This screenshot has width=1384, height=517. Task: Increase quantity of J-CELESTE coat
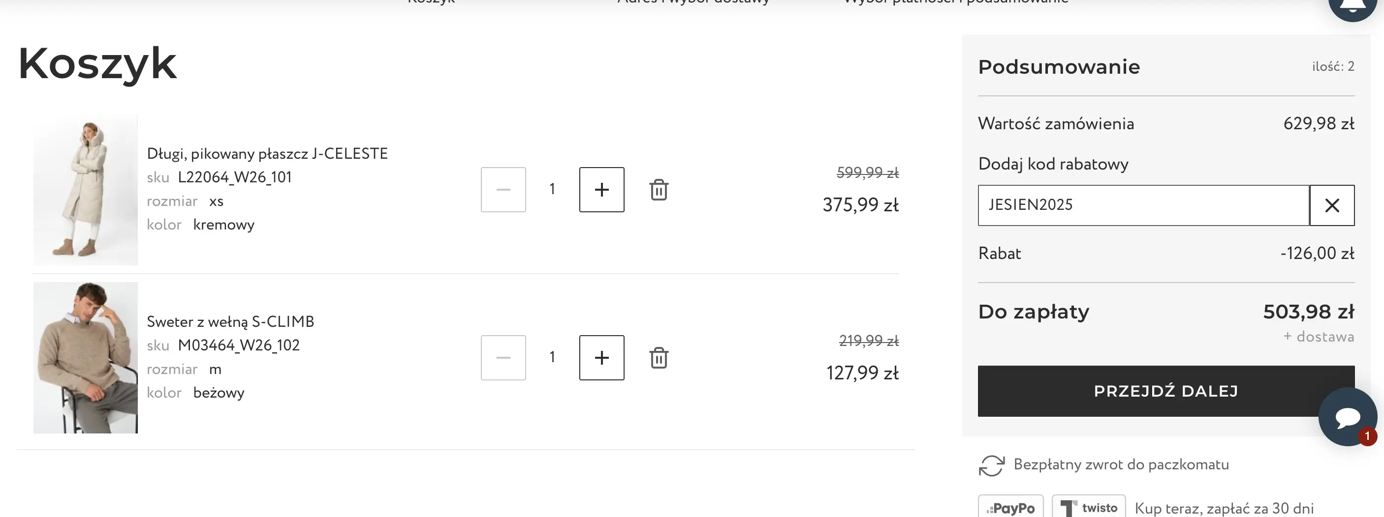coord(602,190)
